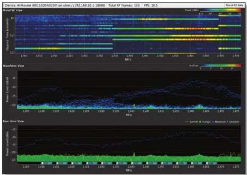Click inside the Waveform View plot area
The width and height of the screenshot is (247, 175).
click(129, 90)
